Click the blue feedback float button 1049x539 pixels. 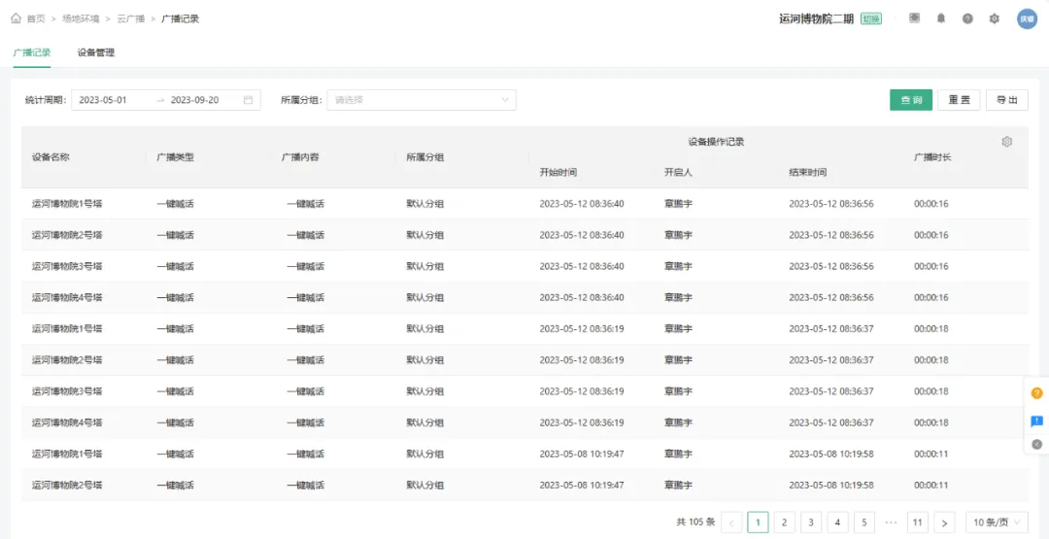tap(1037, 421)
